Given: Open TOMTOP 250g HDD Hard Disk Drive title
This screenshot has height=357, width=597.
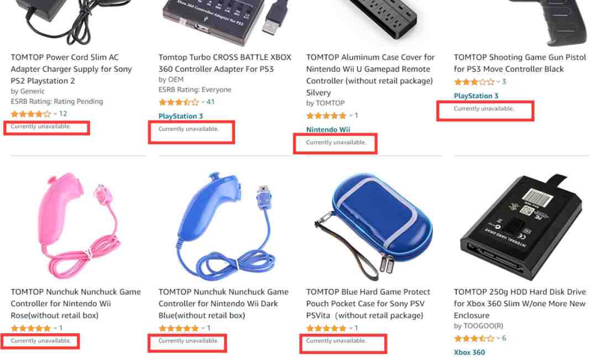Looking at the screenshot, I should (520, 303).
